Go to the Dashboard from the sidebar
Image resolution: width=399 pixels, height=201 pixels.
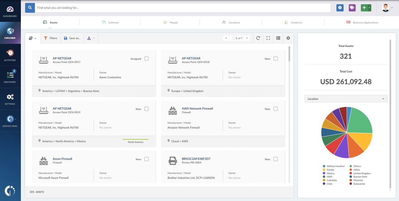tap(10, 11)
